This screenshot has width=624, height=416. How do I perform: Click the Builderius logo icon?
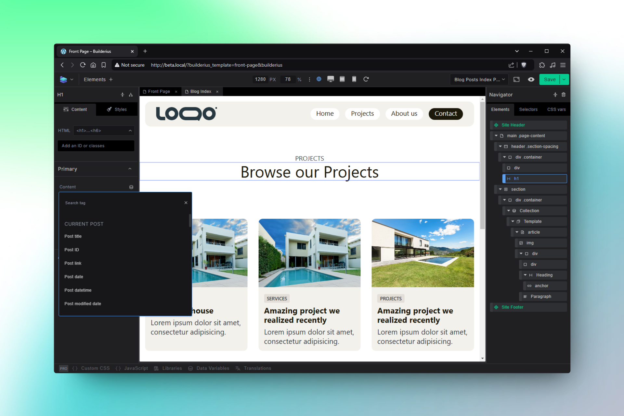(x=63, y=79)
